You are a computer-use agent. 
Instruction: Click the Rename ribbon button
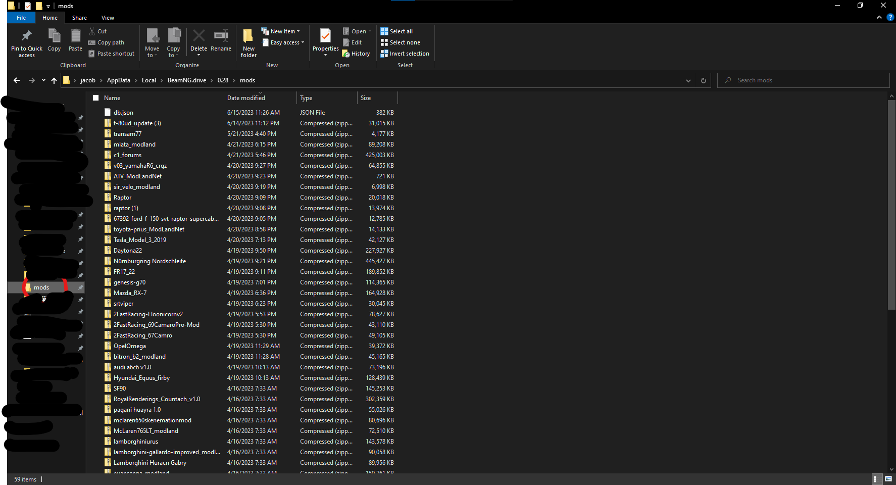coord(221,40)
